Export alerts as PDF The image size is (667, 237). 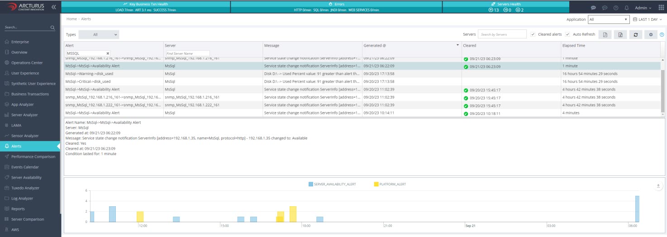click(605, 34)
